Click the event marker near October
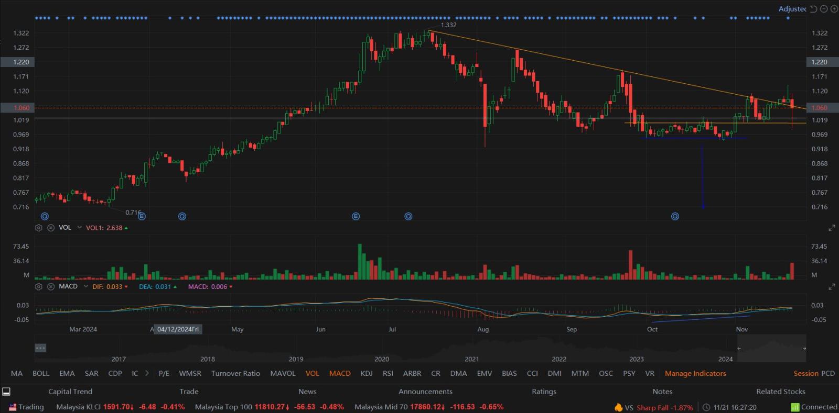This screenshot has width=839, height=413. click(x=675, y=216)
